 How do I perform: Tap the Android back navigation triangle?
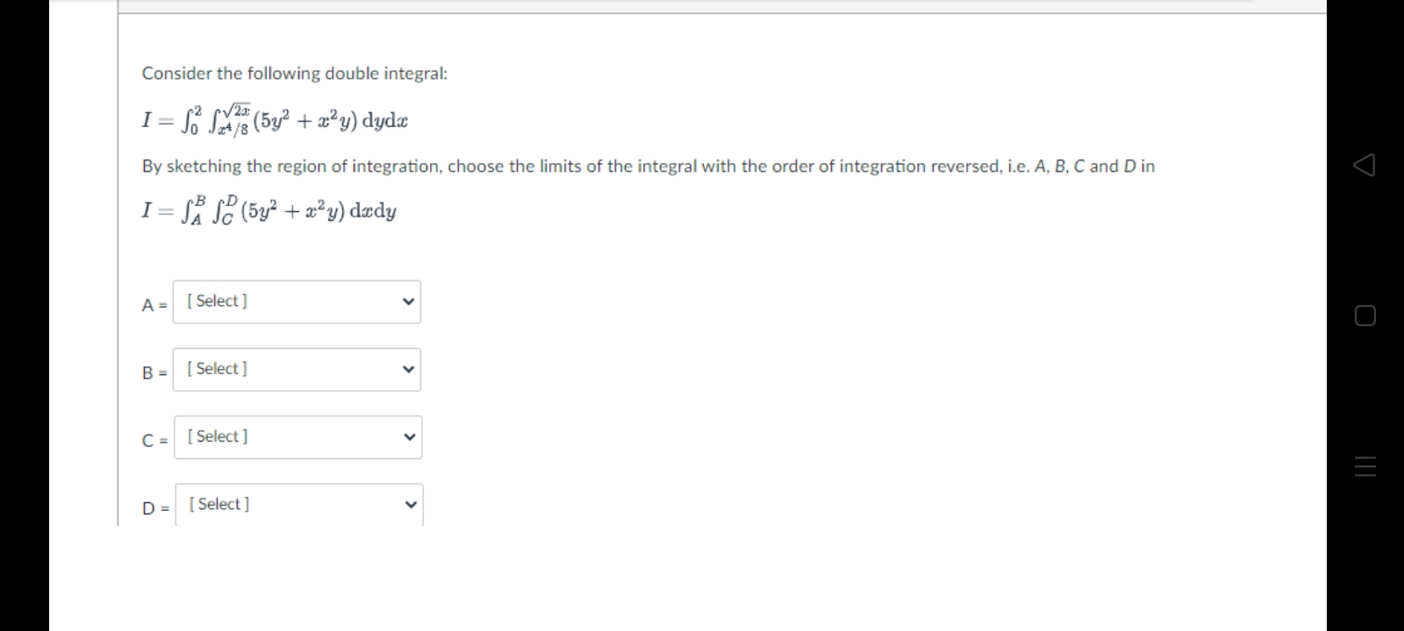[x=1363, y=165]
